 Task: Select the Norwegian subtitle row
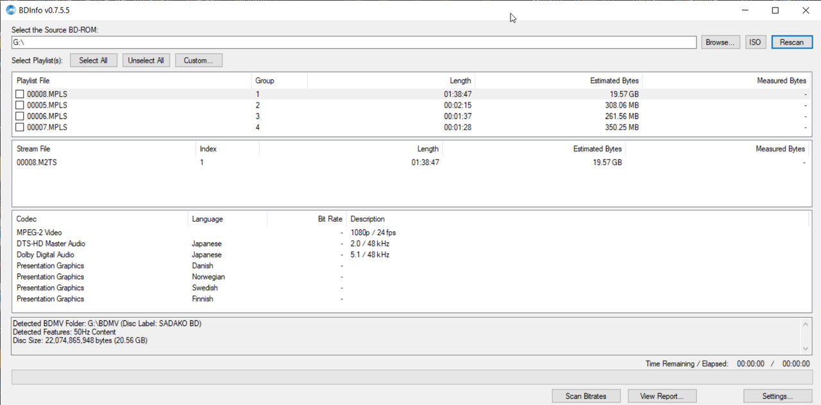(x=410, y=277)
